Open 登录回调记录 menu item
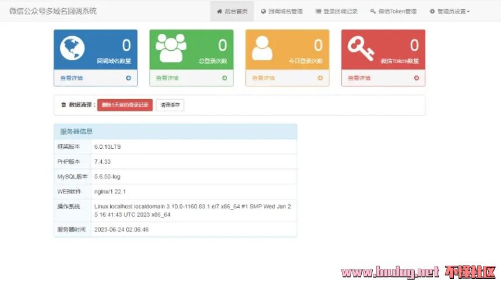 [337, 11]
